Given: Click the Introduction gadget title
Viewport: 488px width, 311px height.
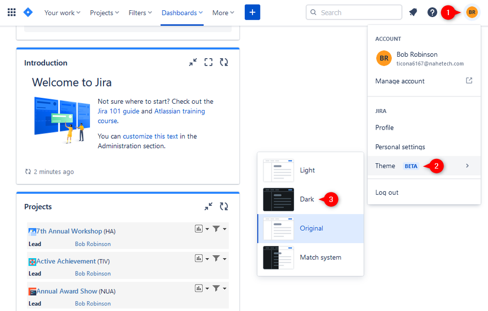Looking at the screenshot, I should pos(46,63).
